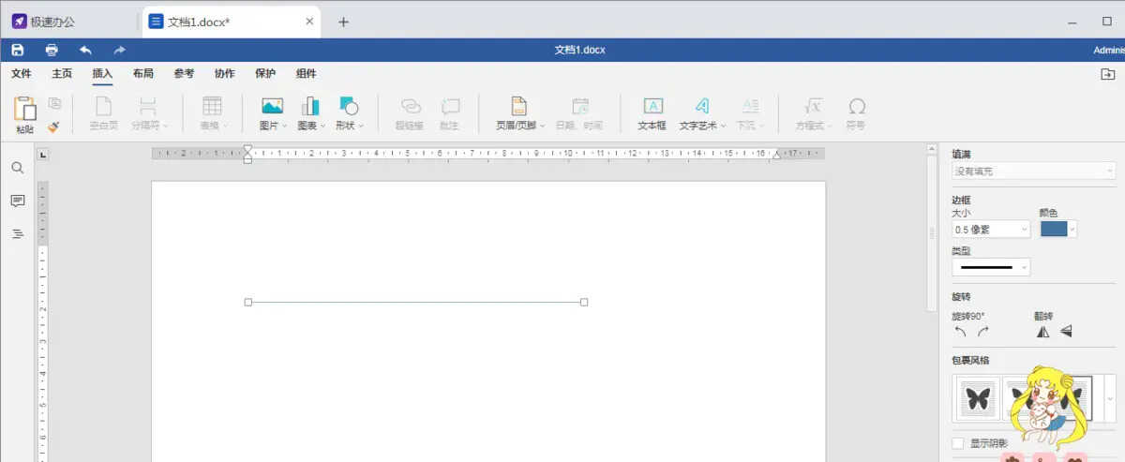Rotate the shape 90° clockwise
The height and width of the screenshot is (462, 1125).
pyautogui.click(x=982, y=331)
